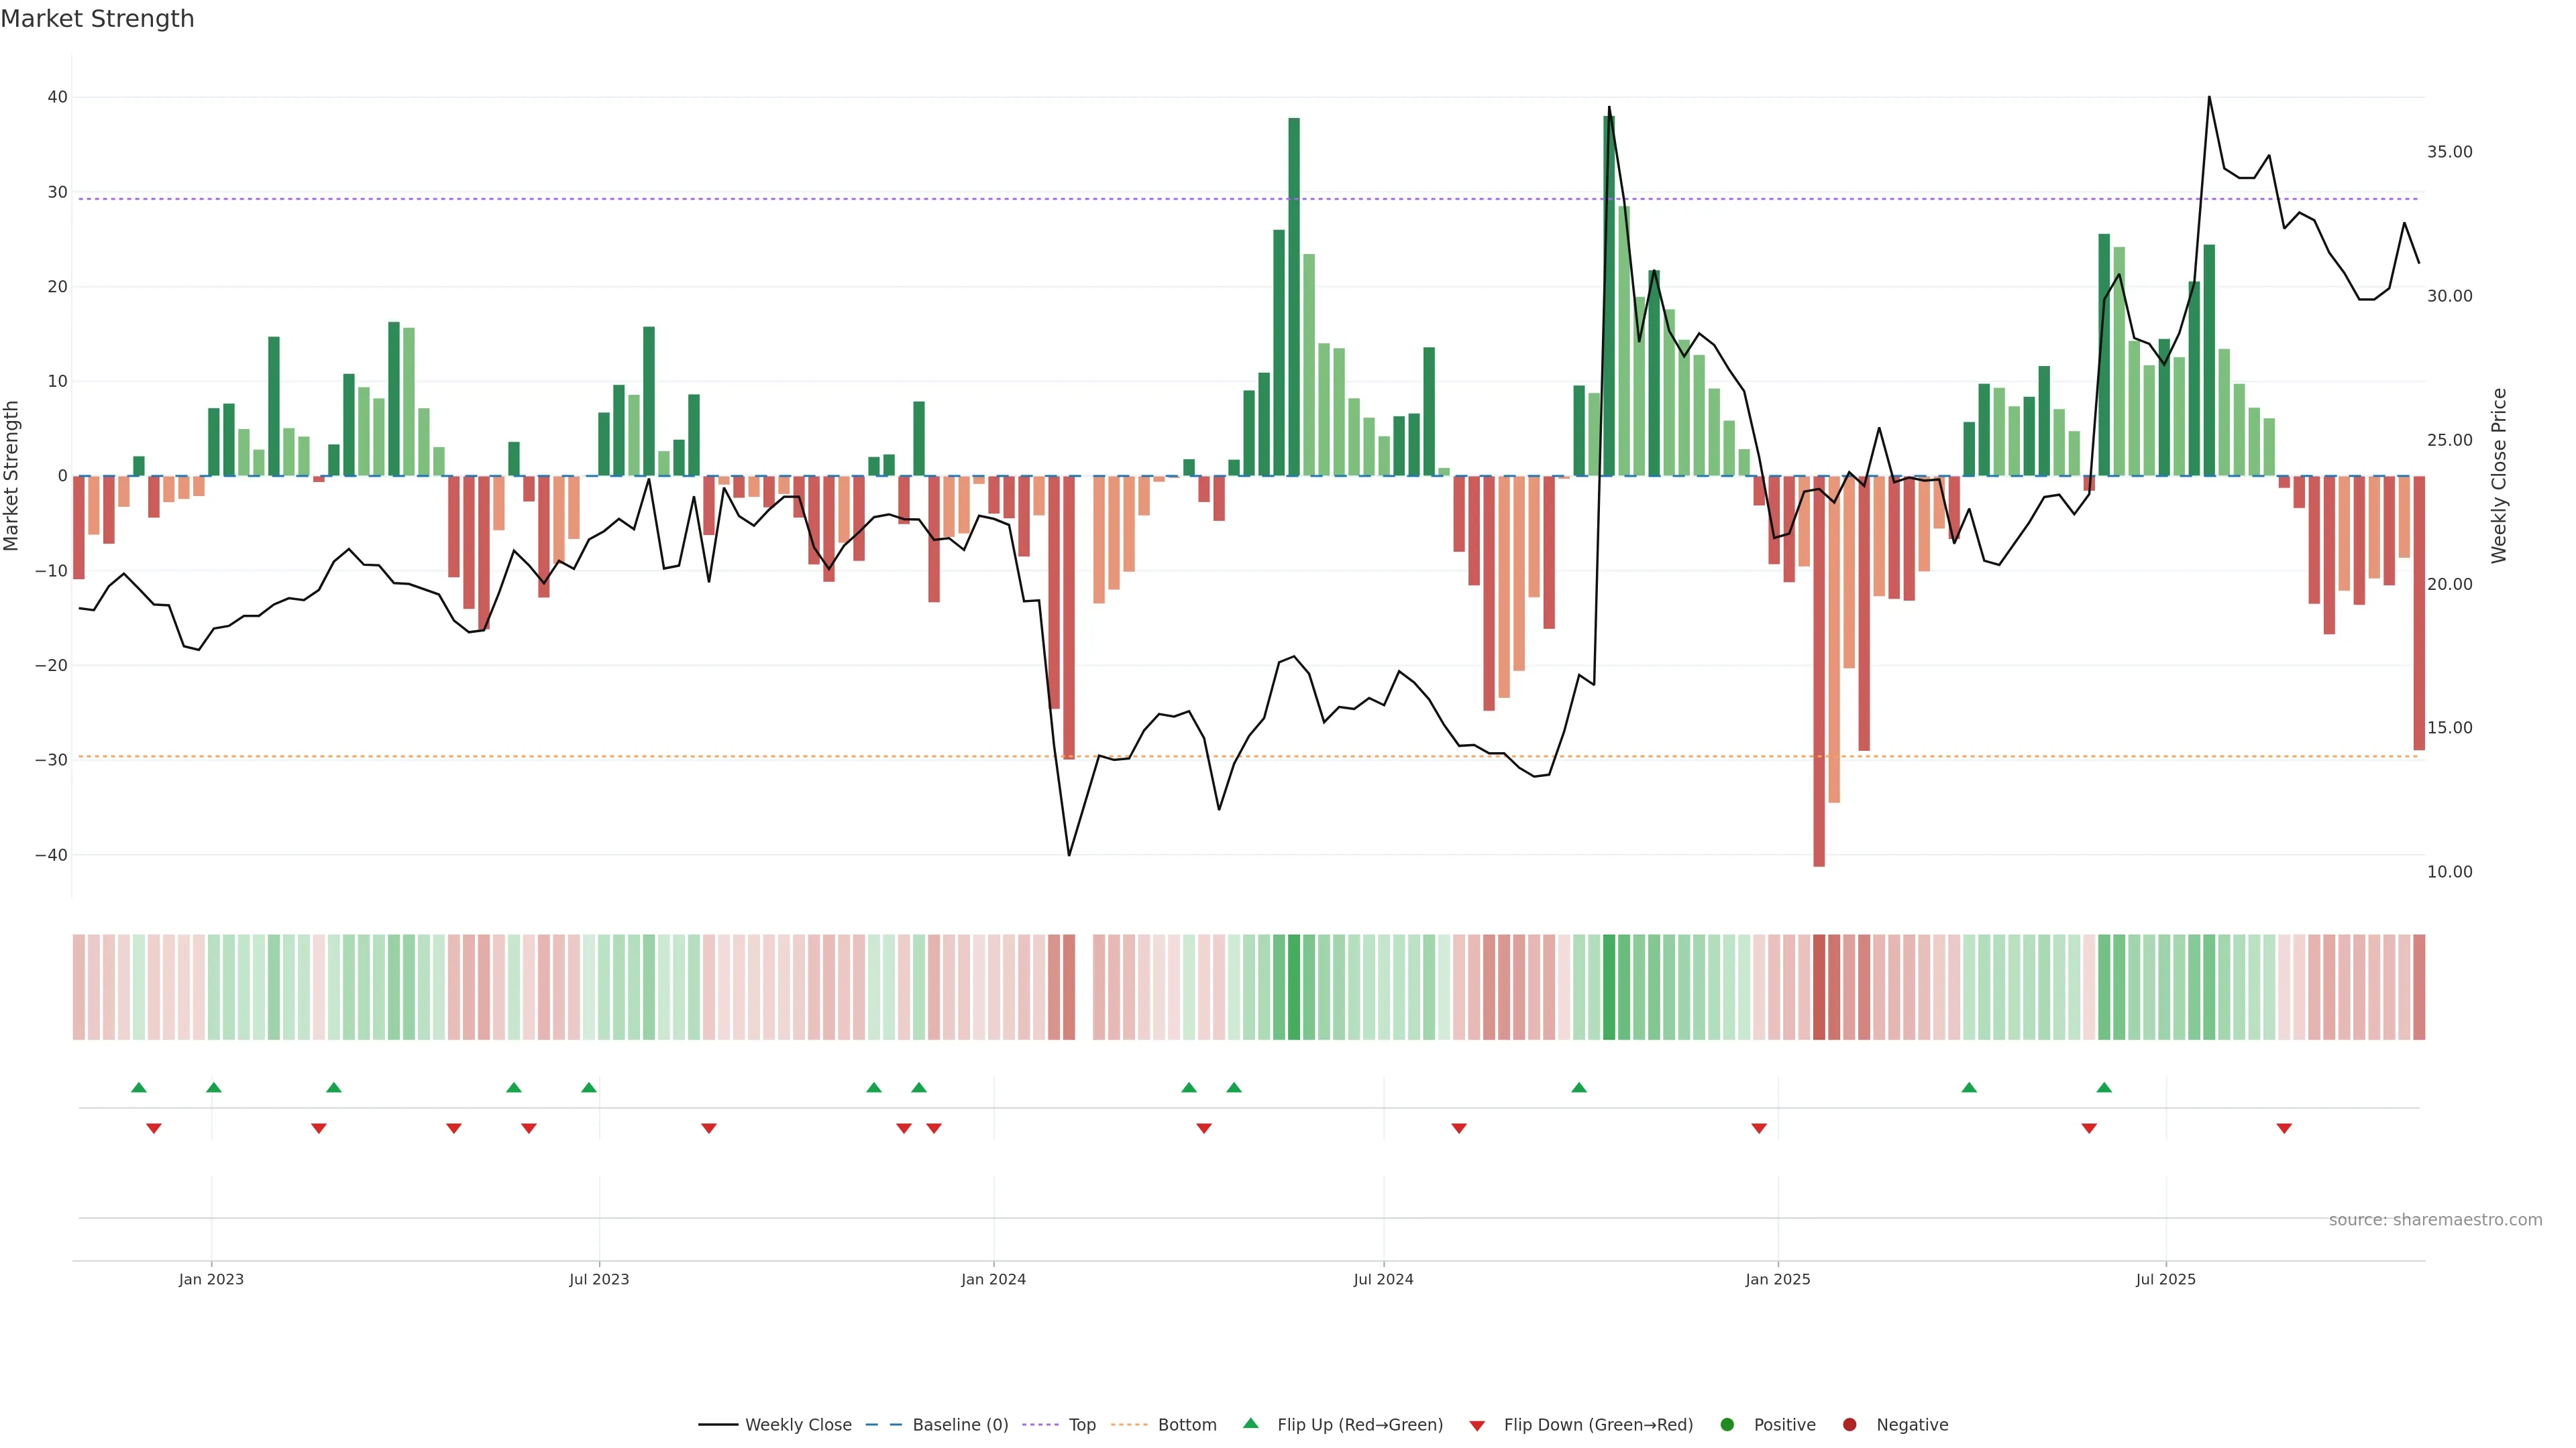Viewport: 2576px width, 1448px height.
Task: Click the Jul 2025 x-axis label
Action: coord(2165,1279)
